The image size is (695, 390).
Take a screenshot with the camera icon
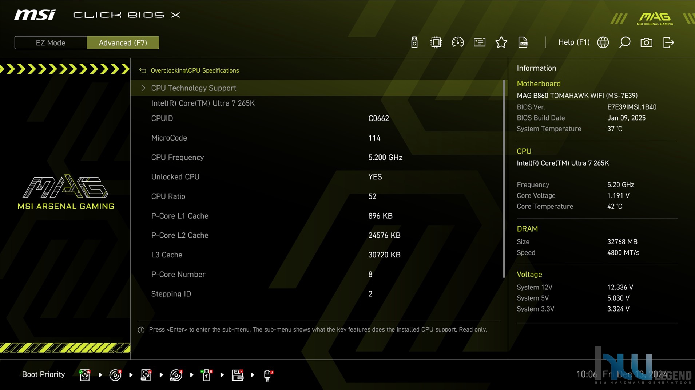pyautogui.click(x=647, y=42)
